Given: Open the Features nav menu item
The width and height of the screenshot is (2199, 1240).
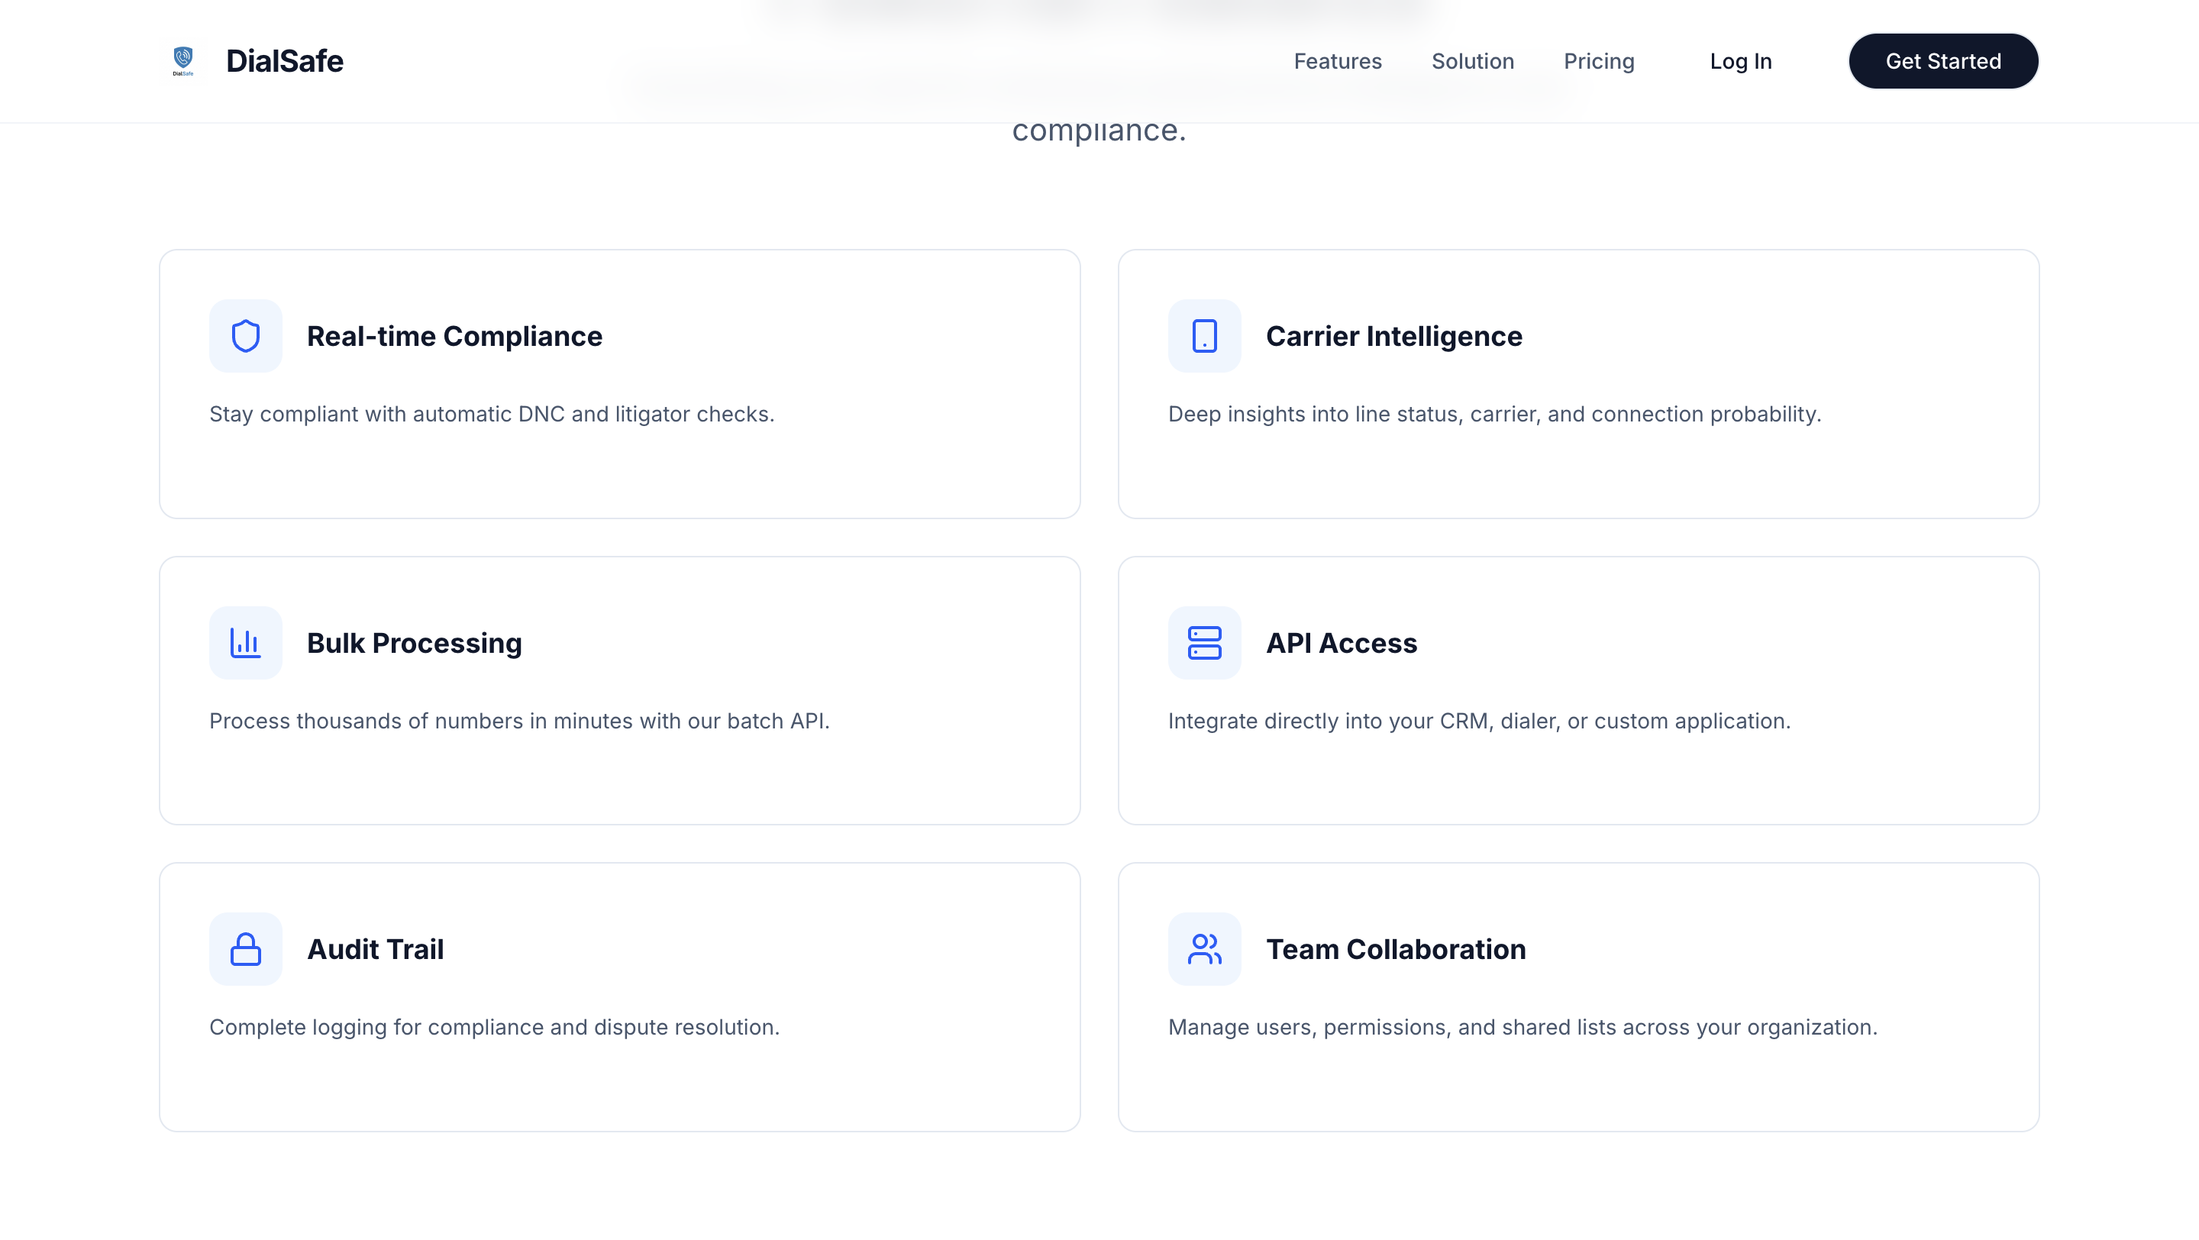Looking at the screenshot, I should click(1337, 61).
